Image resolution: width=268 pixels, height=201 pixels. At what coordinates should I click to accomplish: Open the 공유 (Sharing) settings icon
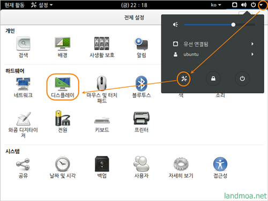[23, 164]
